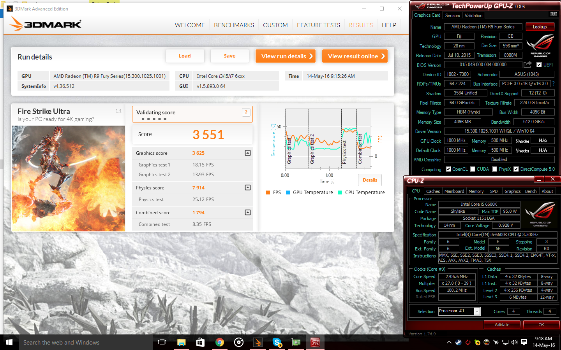Go to the CUSTOM page in 3DMark
Screen dimensions: 561x350
[x=275, y=25]
